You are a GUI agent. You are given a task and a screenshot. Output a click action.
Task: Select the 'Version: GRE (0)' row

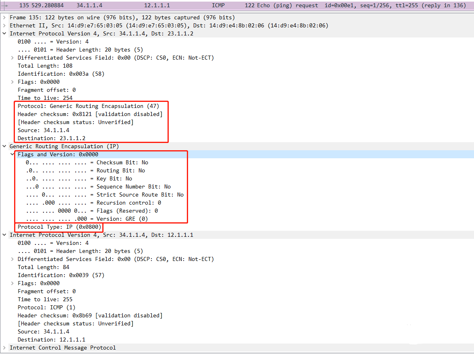87,219
